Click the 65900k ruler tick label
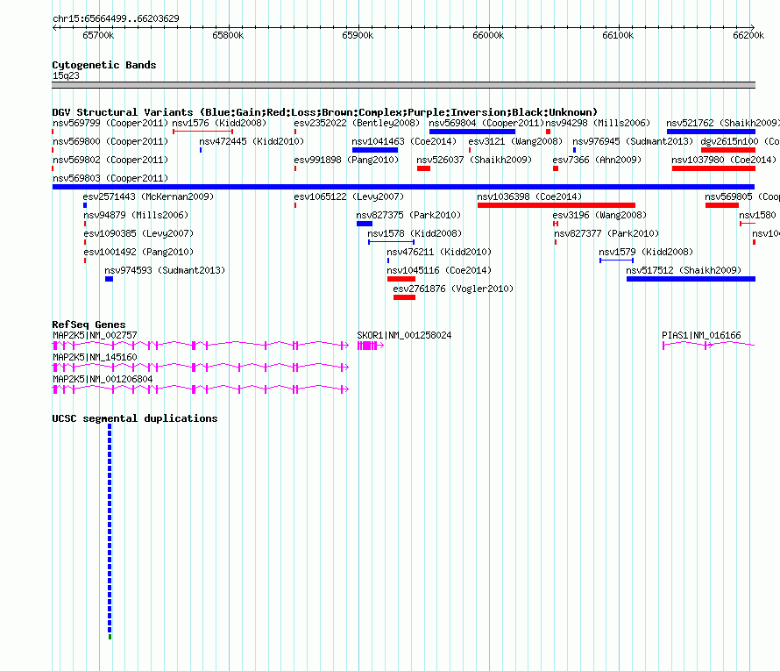Viewport: 780px width, 671px height. (x=358, y=35)
